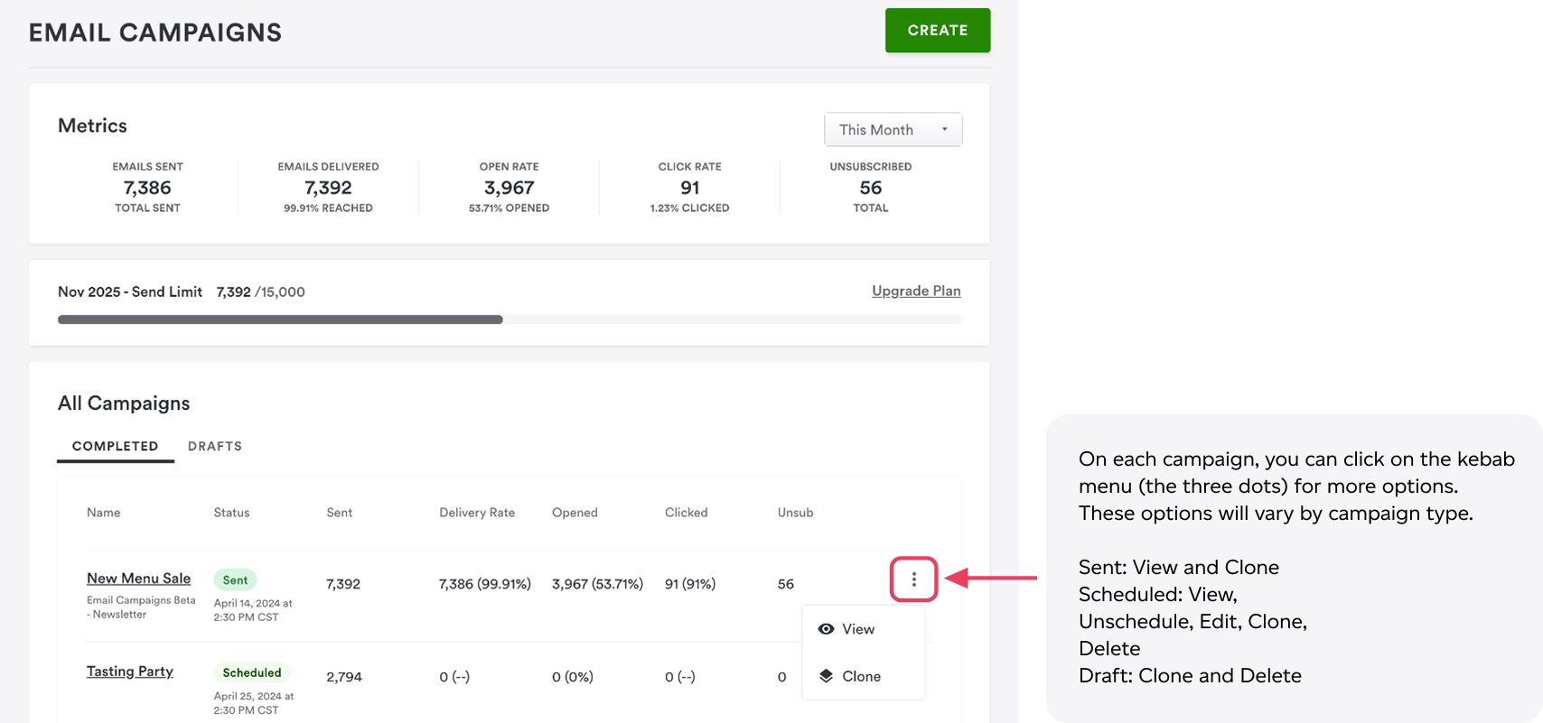Click the Unsubscribed metric card

[x=870, y=187]
